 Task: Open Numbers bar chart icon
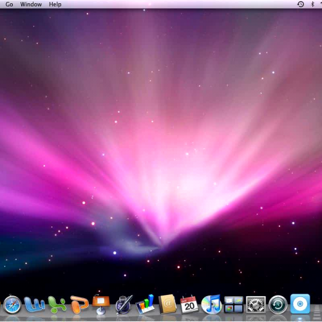[x=145, y=305]
